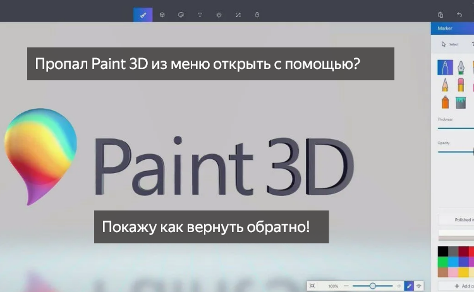Pick the gray color swatch
This screenshot has width=474, height=292.
453,252
